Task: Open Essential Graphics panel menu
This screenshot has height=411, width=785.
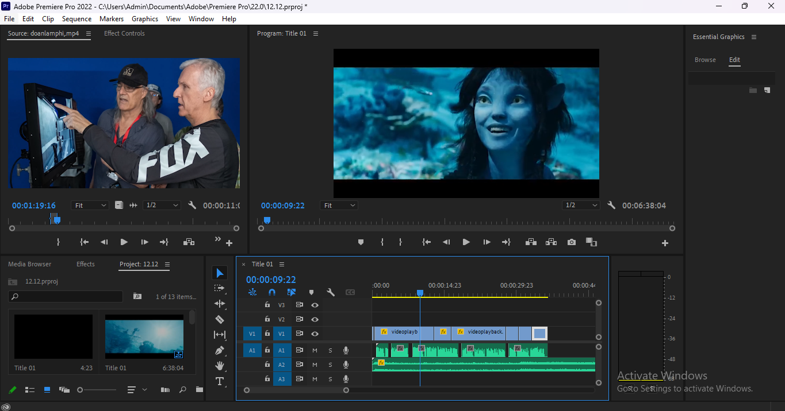Action: 754,37
